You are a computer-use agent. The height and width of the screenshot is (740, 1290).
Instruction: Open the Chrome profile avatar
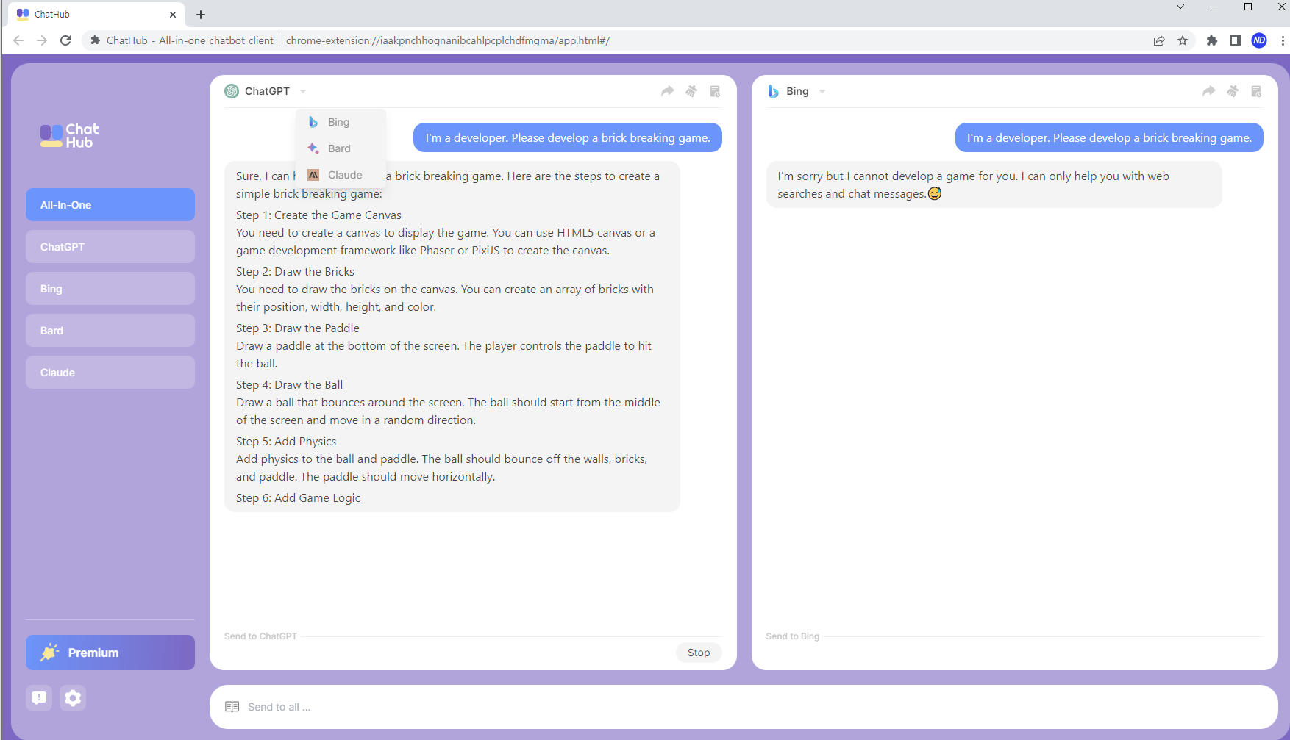[x=1259, y=40]
